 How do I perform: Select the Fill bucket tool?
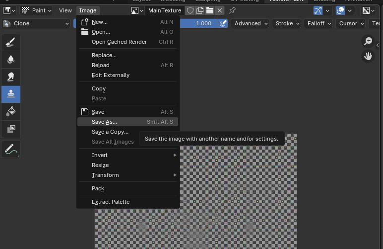(x=11, y=111)
